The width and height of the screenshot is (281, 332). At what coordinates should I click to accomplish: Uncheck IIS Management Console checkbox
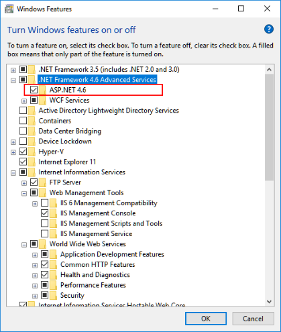tap(44, 213)
